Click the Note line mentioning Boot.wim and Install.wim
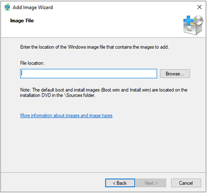Image resolution: width=207 pixels, height=193 pixels. click(104, 90)
